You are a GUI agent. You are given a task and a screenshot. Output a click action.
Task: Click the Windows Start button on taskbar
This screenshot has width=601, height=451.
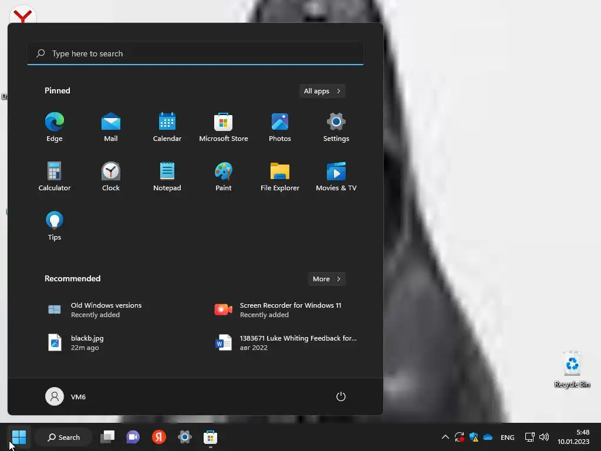click(19, 437)
